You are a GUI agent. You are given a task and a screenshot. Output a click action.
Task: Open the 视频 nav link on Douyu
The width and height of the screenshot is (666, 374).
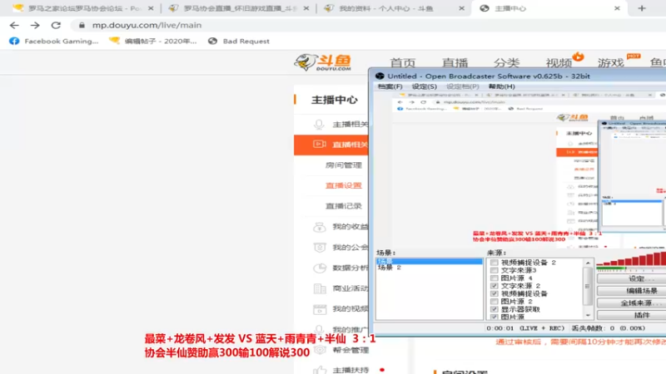559,63
